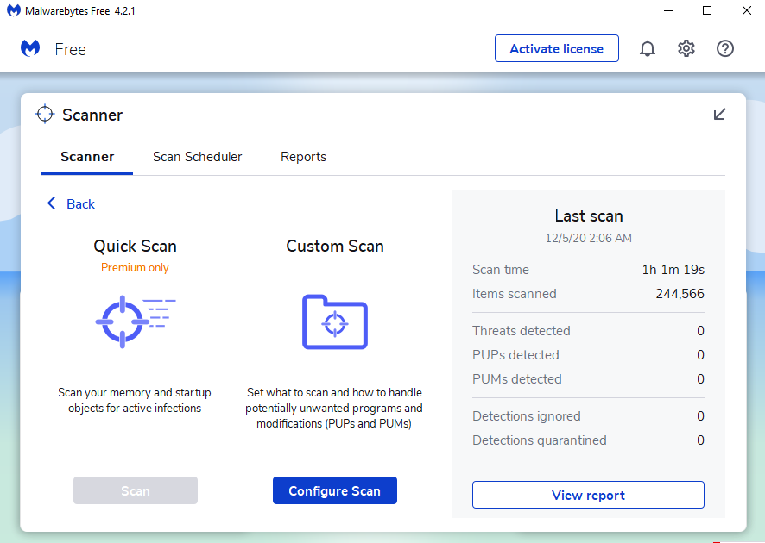
Task: Click the Last scan heading
Action: point(589,215)
